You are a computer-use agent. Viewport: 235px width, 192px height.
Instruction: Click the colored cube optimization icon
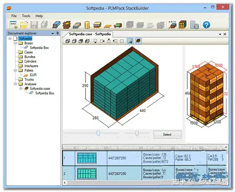[182, 25]
